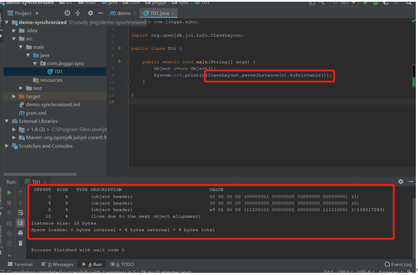Screen dimensions: 418x275
Task: Click the exit arrow icon in Run panel
Action: tap(9, 244)
